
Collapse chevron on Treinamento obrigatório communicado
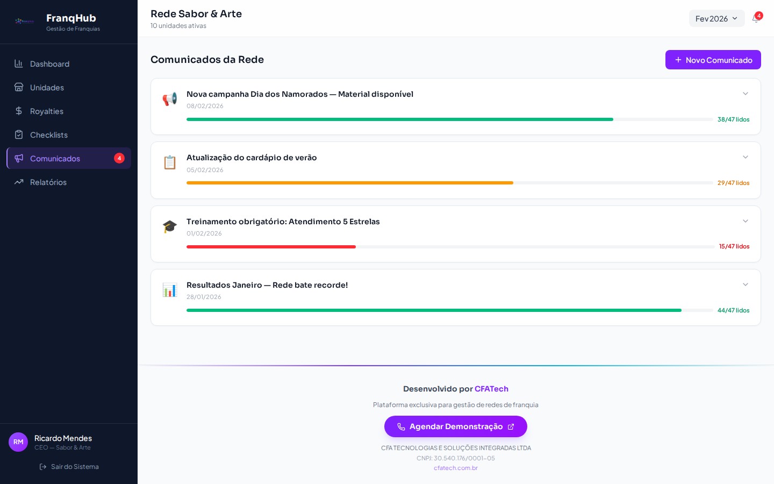746,221
